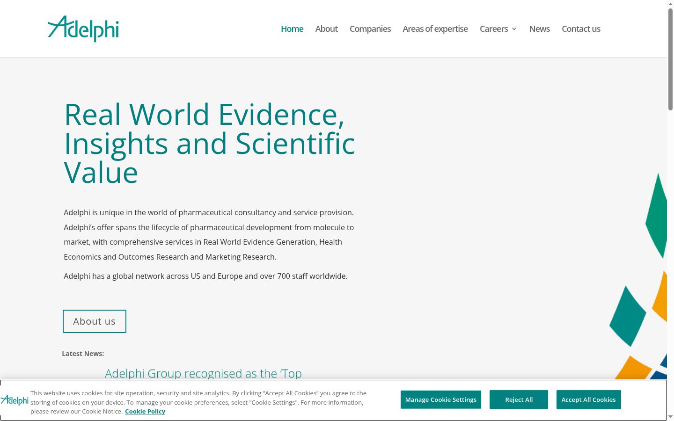Click the About us button

click(x=95, y=321)
